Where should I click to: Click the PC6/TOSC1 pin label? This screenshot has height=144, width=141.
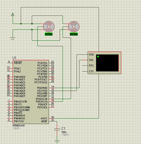[x=41, y=79]
